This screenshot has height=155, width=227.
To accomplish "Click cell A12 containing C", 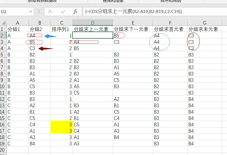I will 17,99.
